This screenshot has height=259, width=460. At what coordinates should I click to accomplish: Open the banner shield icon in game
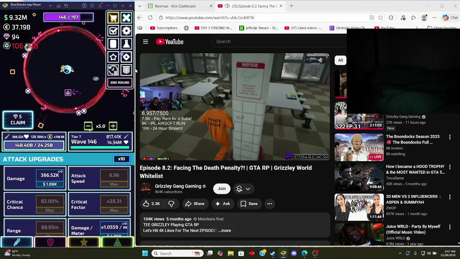tap(126, 70)
